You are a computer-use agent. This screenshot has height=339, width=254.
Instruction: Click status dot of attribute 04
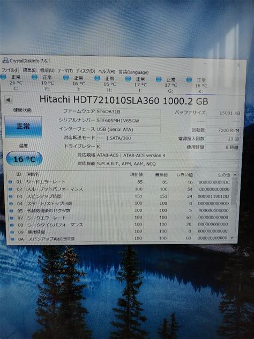pyautogui.click(x=11, y=203)
